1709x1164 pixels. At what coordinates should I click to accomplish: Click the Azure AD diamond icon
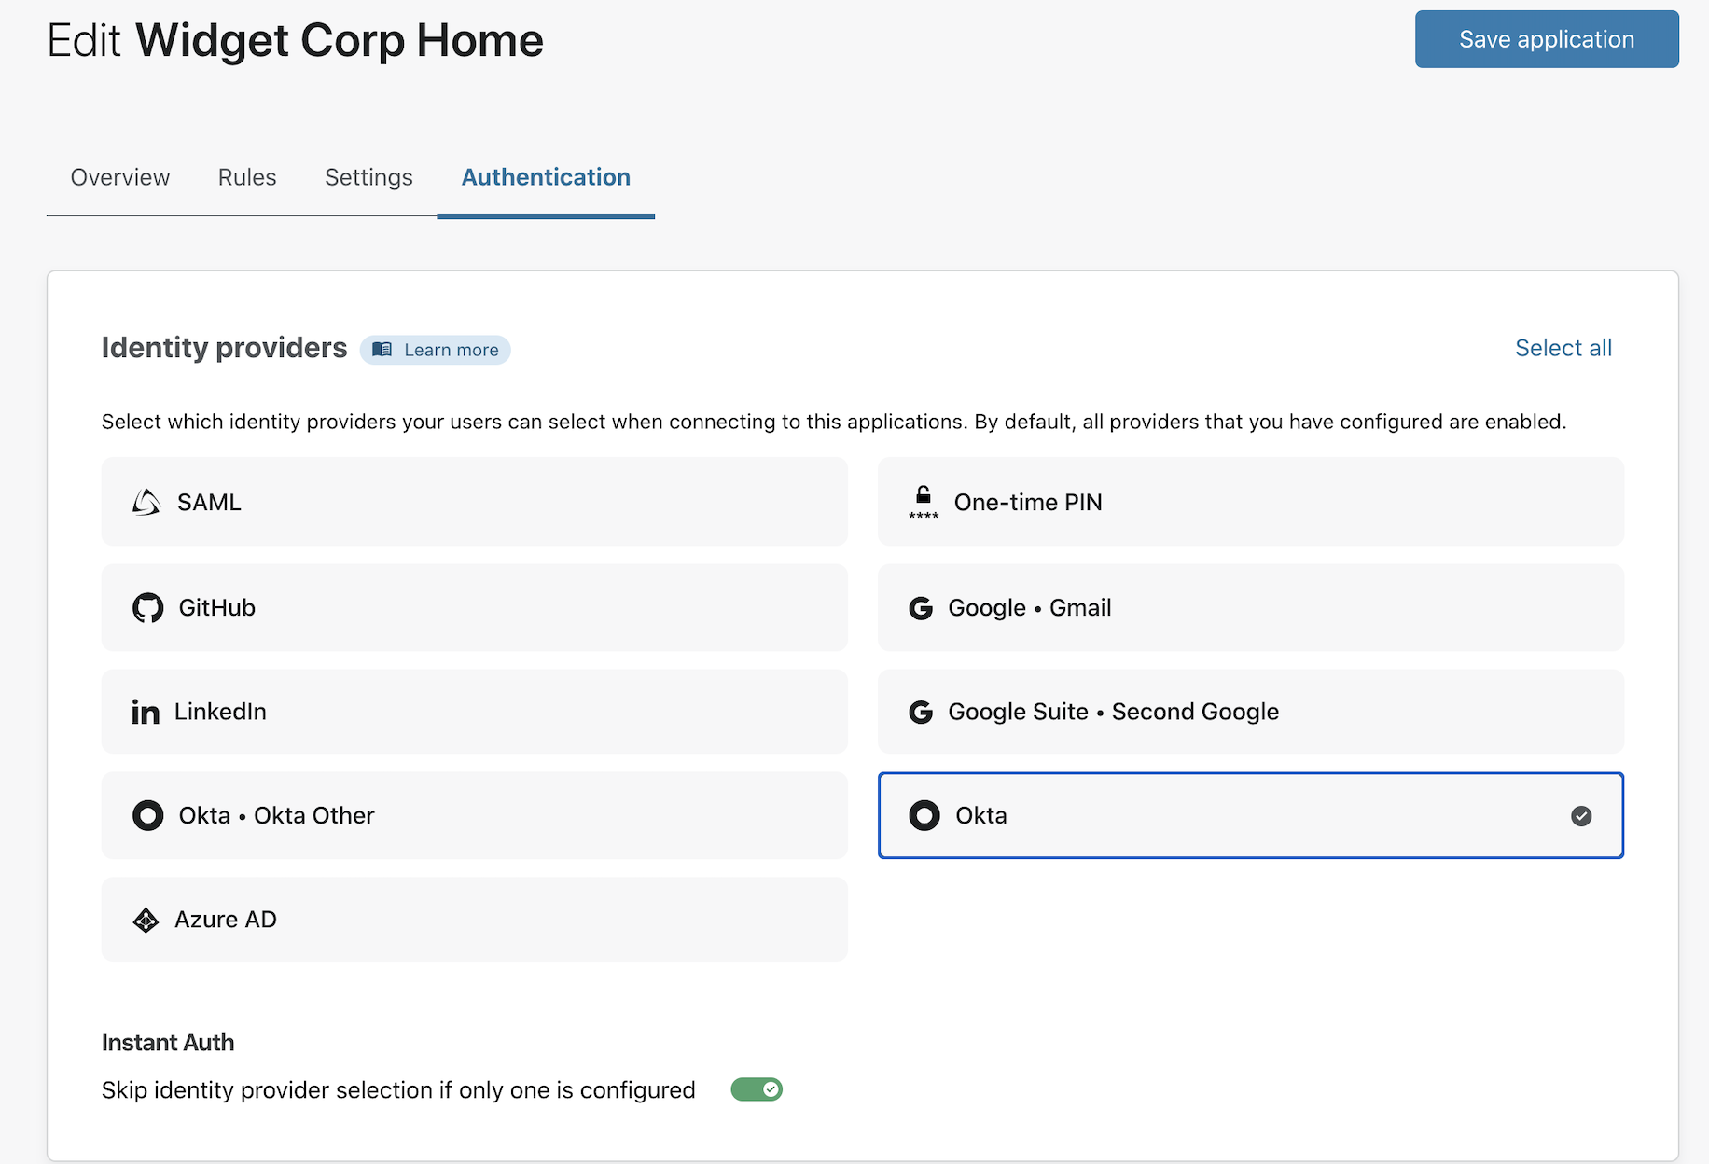pyautogui.click(x=146, y=921)
